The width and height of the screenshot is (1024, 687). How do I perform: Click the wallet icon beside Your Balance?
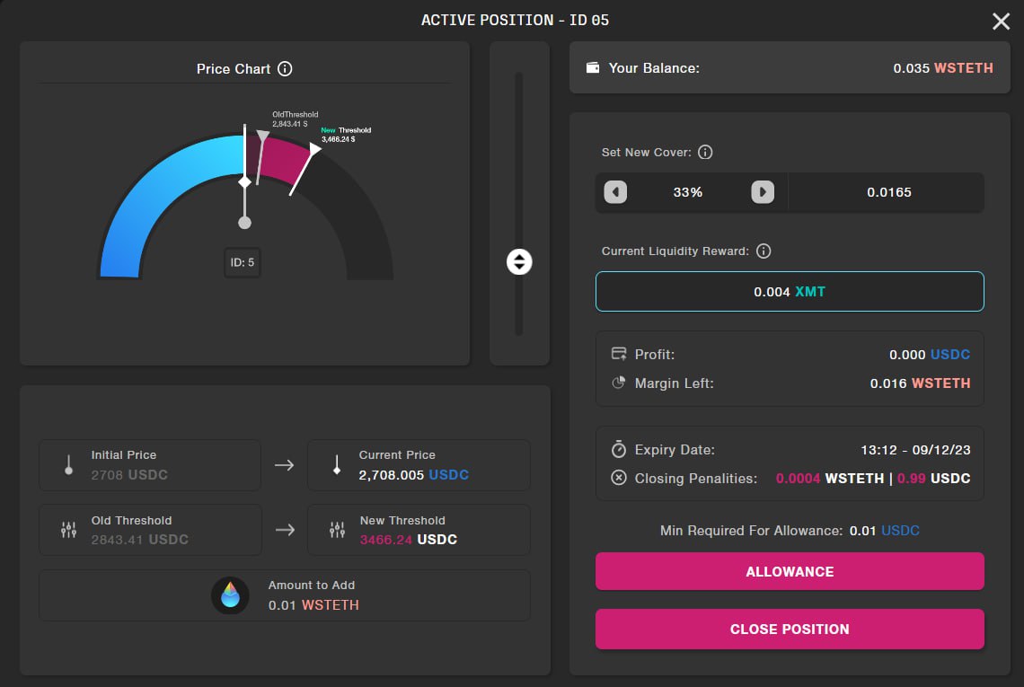[x=593, y=68]
